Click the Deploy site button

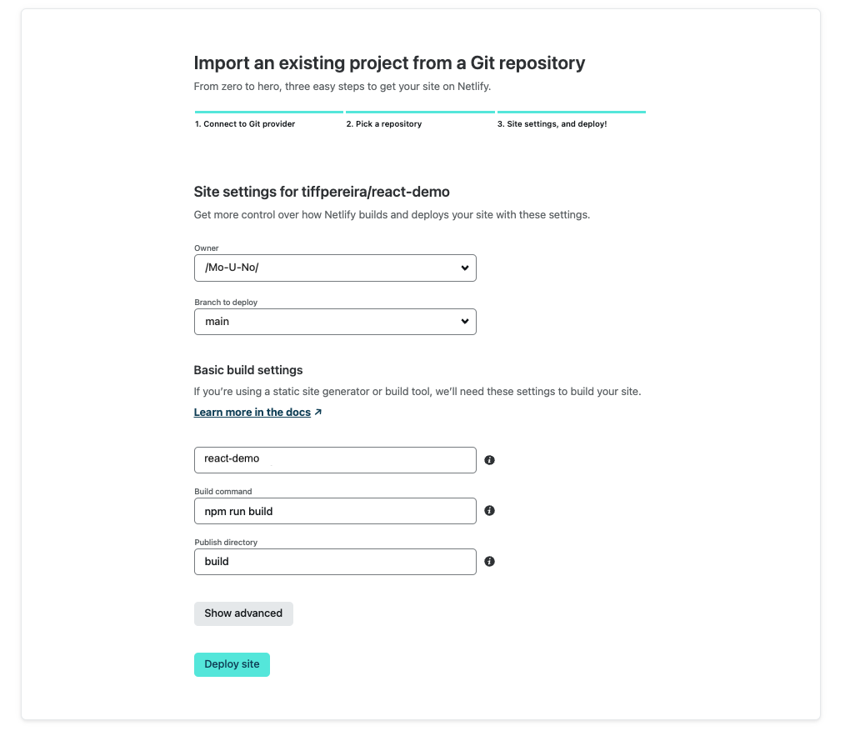coord(232,664)
